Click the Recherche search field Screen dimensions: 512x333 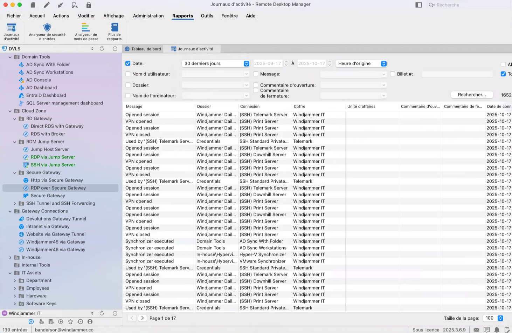(469, 5)
